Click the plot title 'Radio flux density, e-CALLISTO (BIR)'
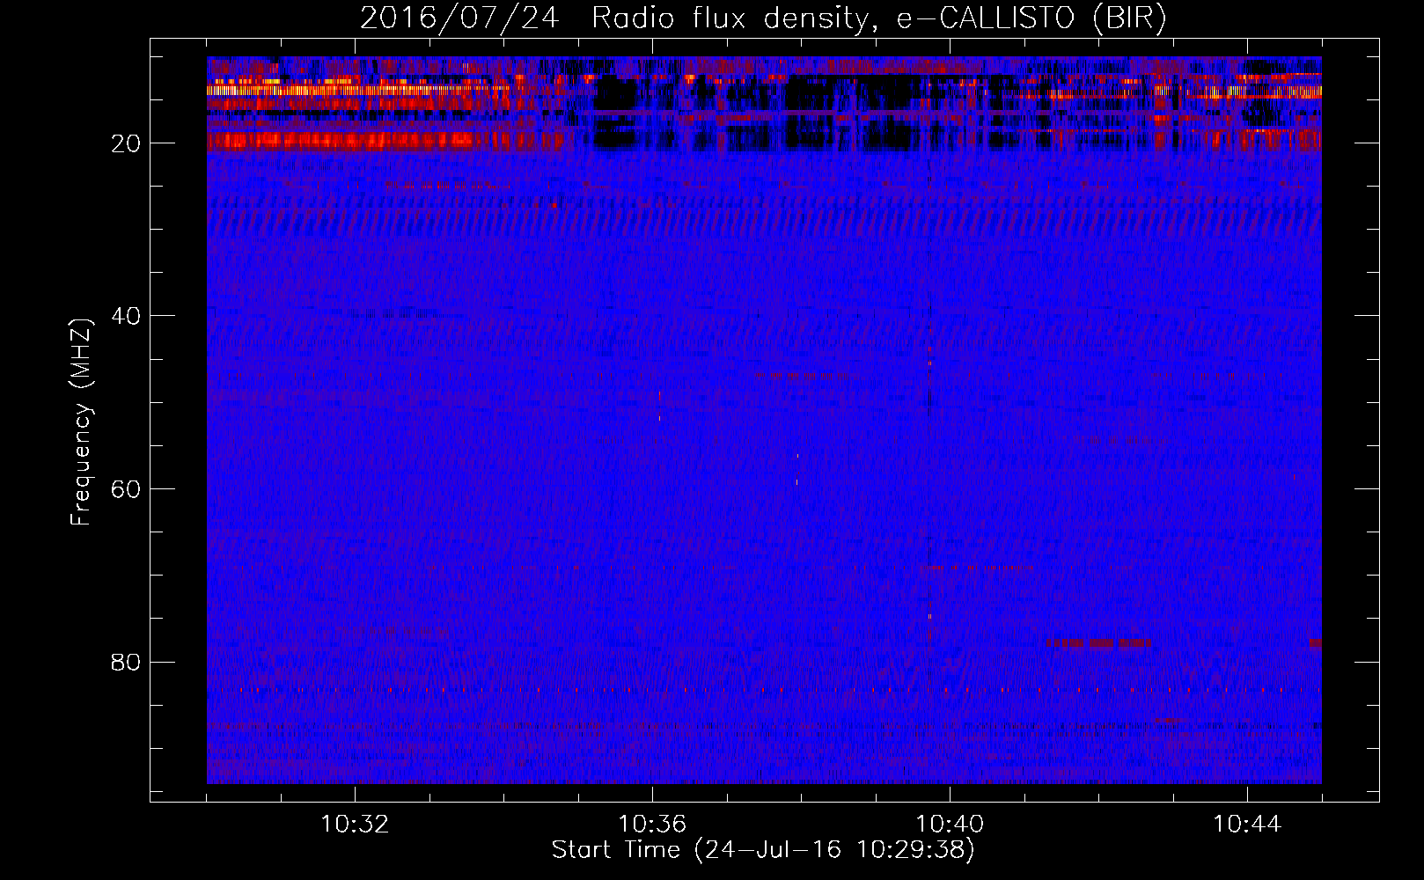This screenshot has height=880, width=1424. click(x=879, y=18)
